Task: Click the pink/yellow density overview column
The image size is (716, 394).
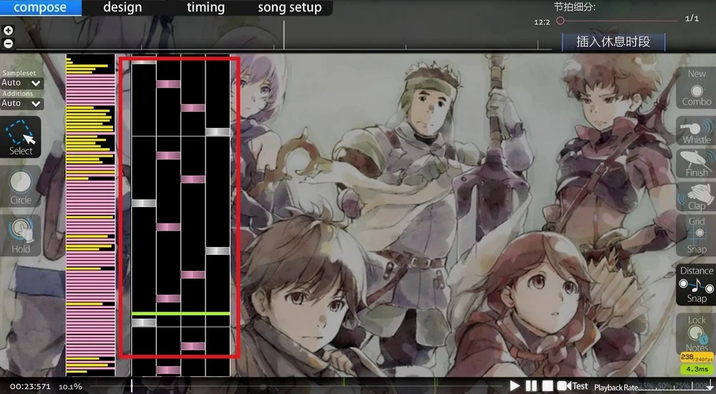Action: coord(90,215)
